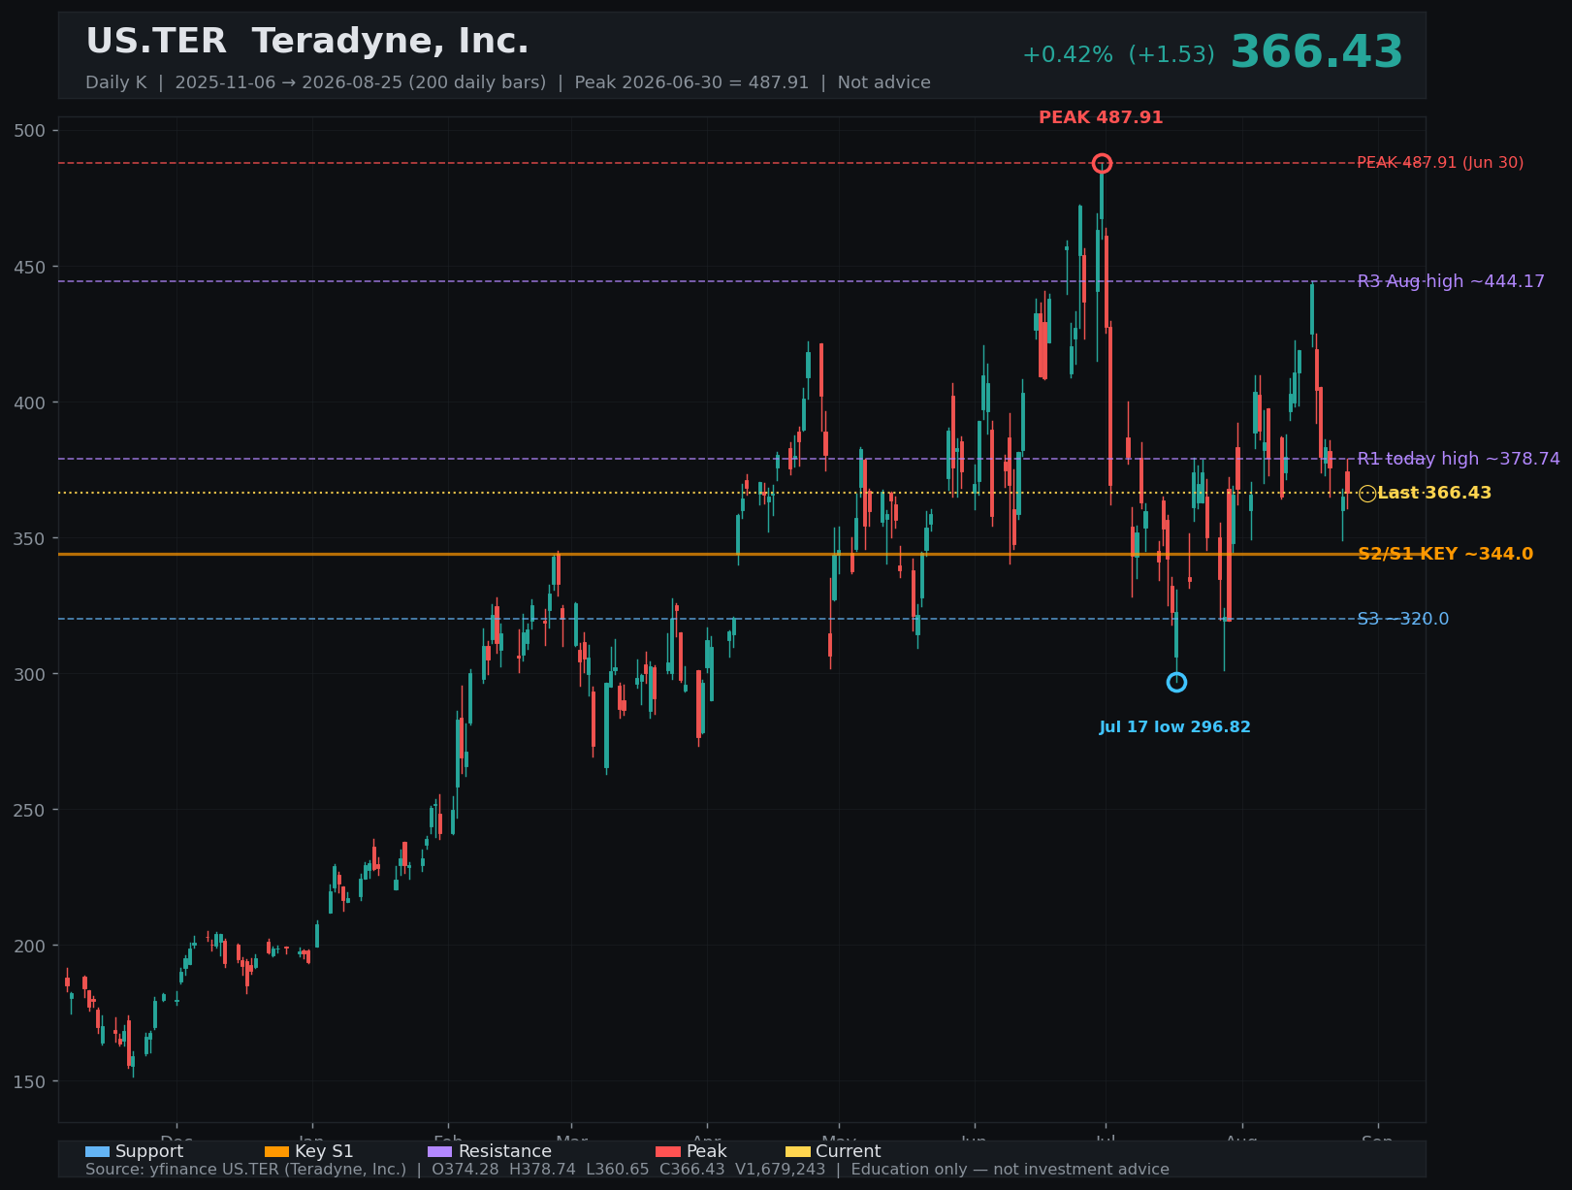Click the blue Support legend swatch
This screenshot has height=1190, width=1572.
[97, 1151]
